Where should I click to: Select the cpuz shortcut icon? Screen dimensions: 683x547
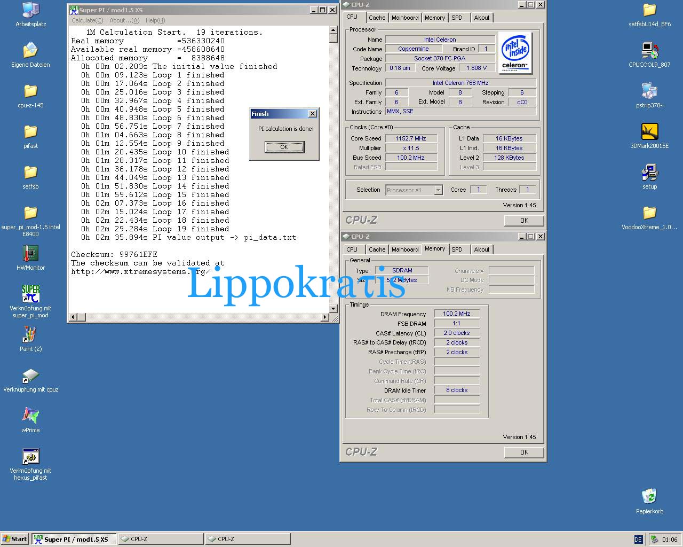tap(30, 376)
